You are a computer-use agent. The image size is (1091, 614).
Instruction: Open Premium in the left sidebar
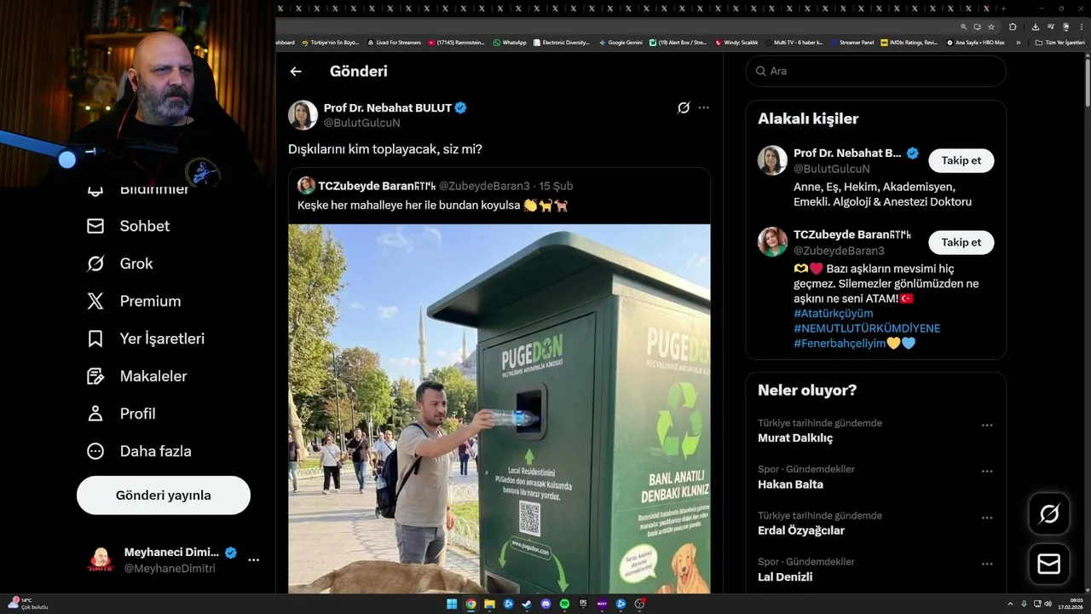[x=134, y=301]
